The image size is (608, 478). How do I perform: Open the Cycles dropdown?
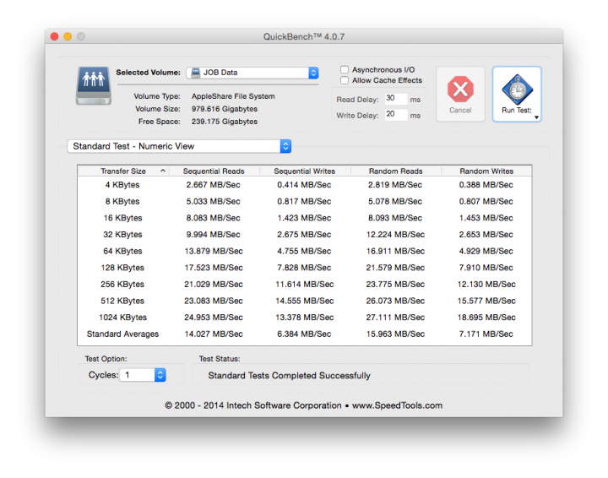[x=143, y=375]
